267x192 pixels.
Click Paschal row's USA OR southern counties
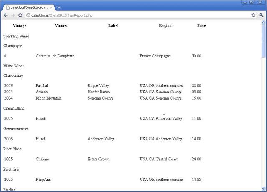(161, 85)
